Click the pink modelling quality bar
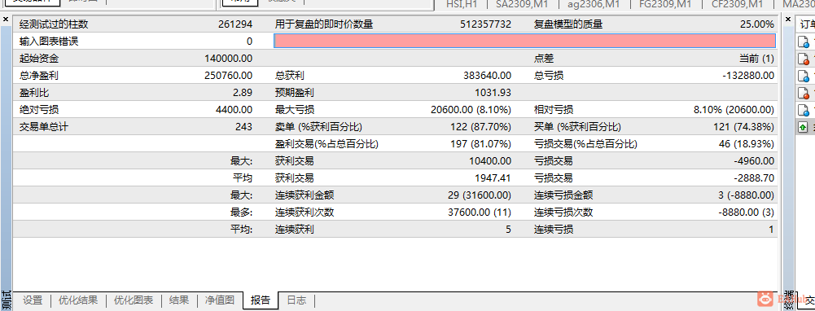This screenshot has width=815, height=311. pos(524,41)
